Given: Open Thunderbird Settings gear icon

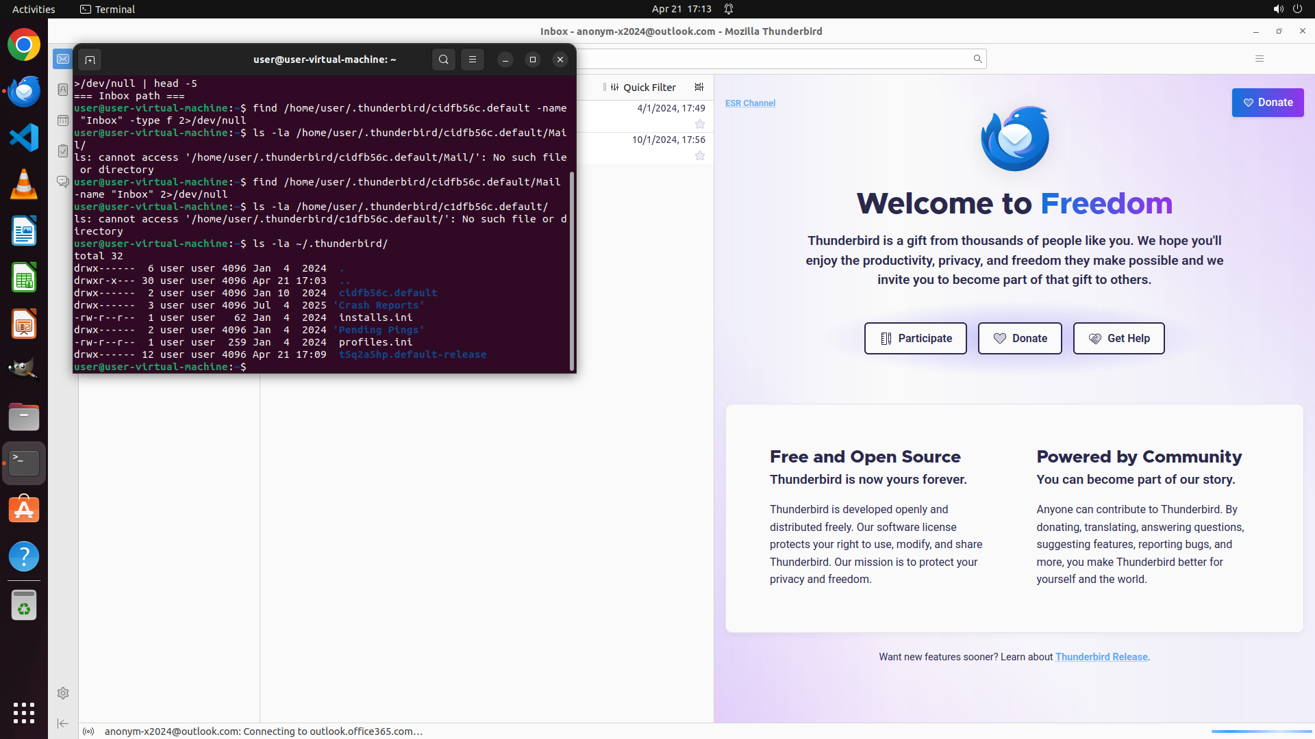Looking at the screenshot, I should [63, 693].
